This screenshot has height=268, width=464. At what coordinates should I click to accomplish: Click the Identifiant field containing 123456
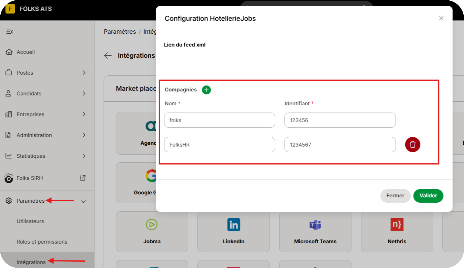[340, 120]
